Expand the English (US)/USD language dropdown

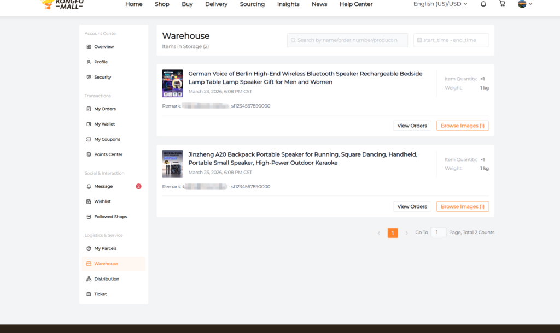pos(440,4)
